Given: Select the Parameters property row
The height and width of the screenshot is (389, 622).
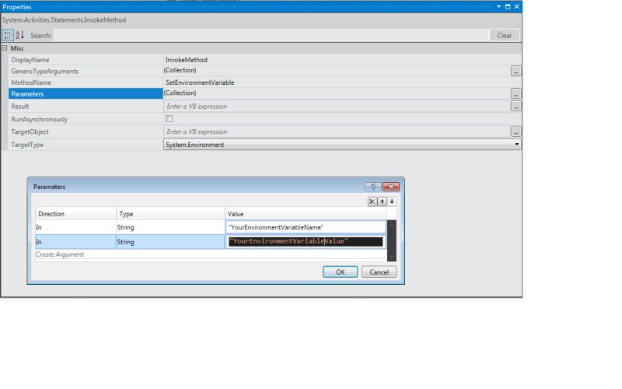Looking at the screenshot, I should click(x=86, y=93).
